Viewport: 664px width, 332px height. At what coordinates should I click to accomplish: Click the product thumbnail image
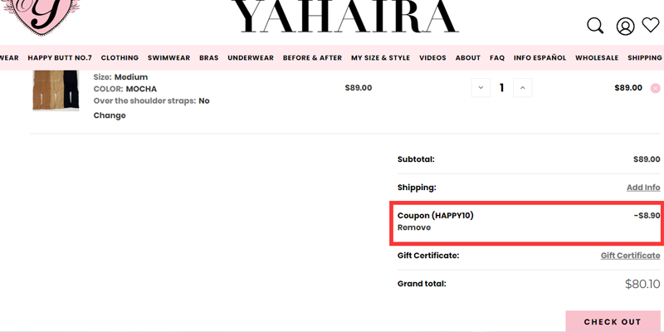point(56,90)
